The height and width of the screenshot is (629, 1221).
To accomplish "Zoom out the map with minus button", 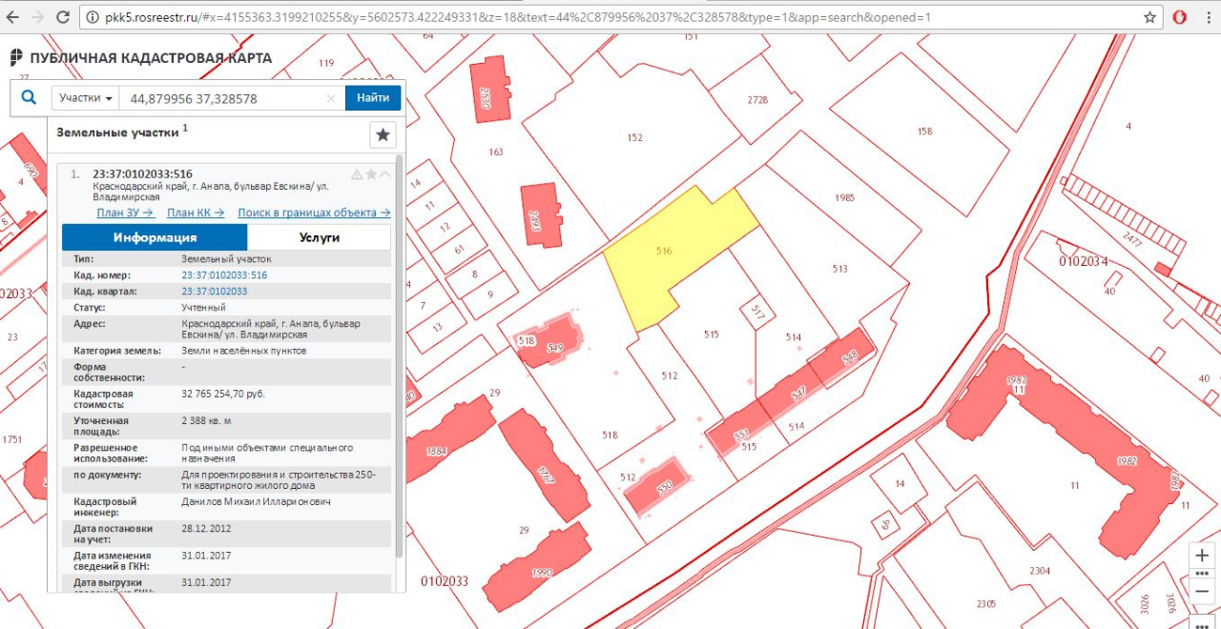I will tap(1202, 592).
